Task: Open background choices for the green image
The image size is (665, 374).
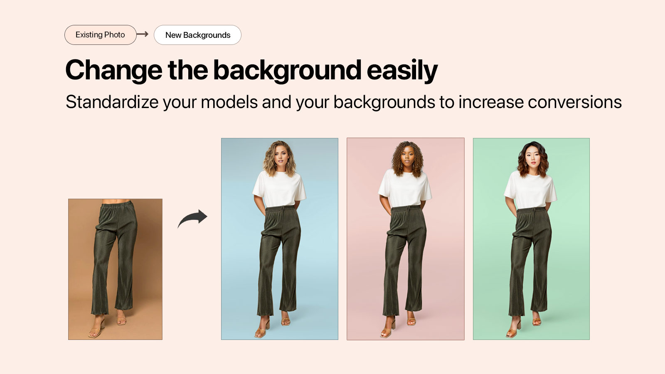Action: point(531,239)
